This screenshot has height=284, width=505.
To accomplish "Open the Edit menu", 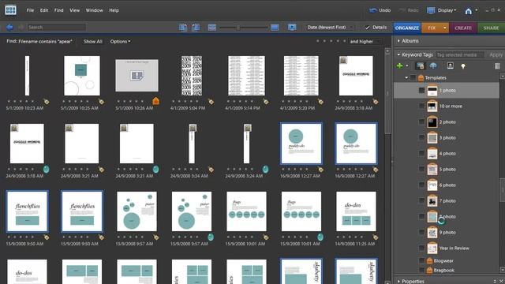I will pos(44,10).
